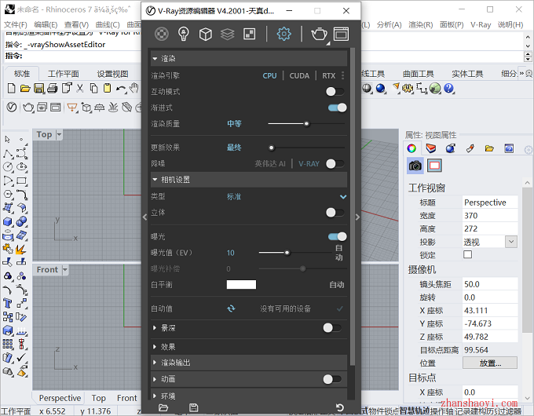This screenshot has width=534, height=416.
Task: Open V-Ray menu in Rhino menu bar
Action: tap(481, 24)
